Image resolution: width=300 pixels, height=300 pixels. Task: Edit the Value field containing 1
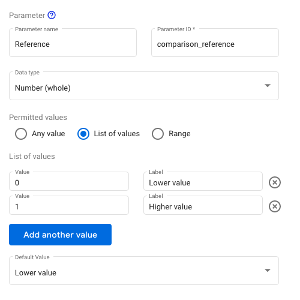point(69,205)
